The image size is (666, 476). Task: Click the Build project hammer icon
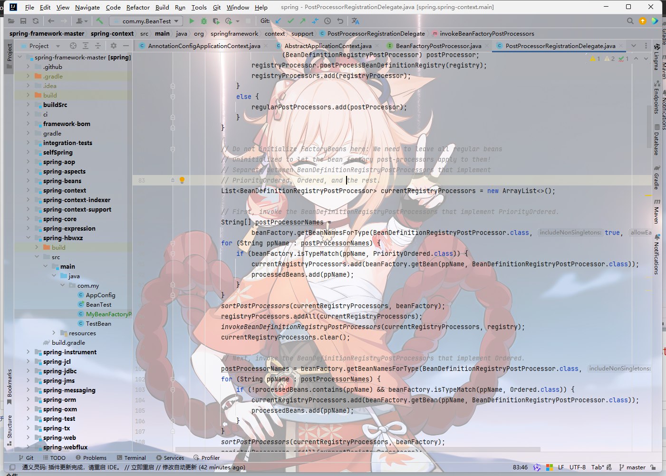tap(99, 21)
